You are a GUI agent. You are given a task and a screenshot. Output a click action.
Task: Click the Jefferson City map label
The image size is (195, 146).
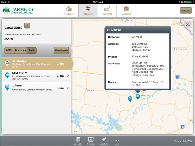[x=147, y=95]
